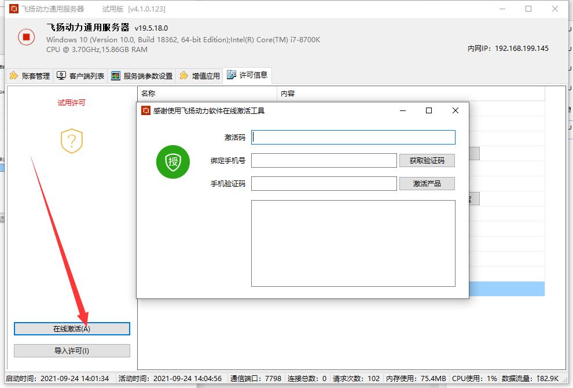Open the 服务端参数设置 tab
Screen dimensions: 573x388
click(142, 76)
